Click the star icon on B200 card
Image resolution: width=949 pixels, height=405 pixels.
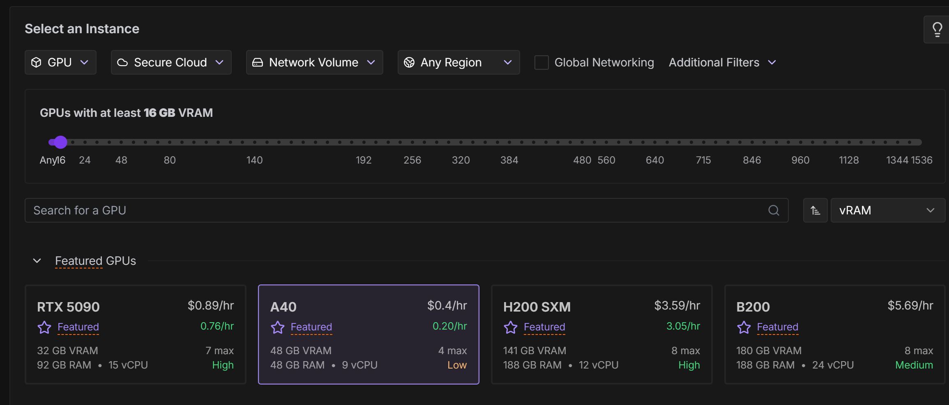click(x=744, y=327)
